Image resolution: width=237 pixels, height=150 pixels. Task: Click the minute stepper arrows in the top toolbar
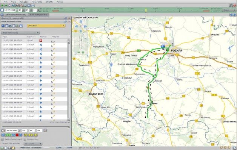(31, 10)
